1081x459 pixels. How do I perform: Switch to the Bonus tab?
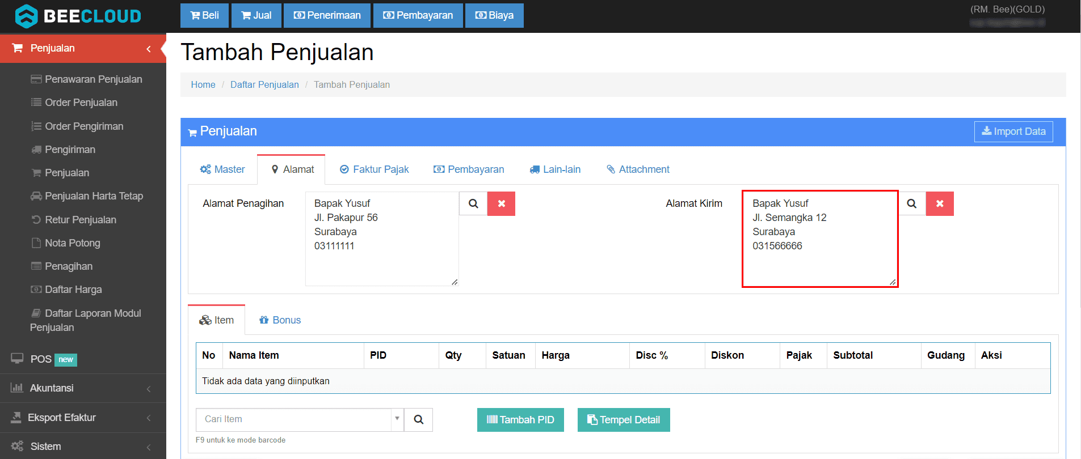[280, 320]
